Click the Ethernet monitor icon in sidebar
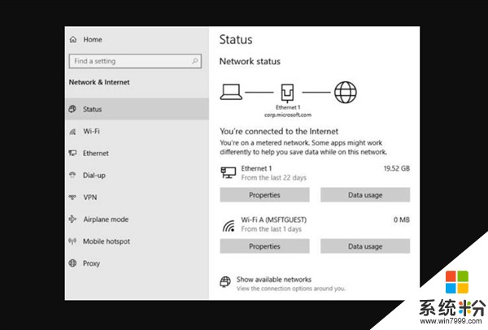 point(72,153)
